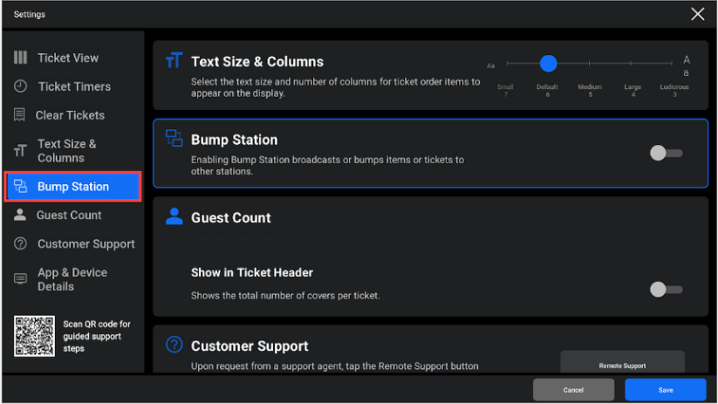Click the support QR code image

[x=34, y=336]
